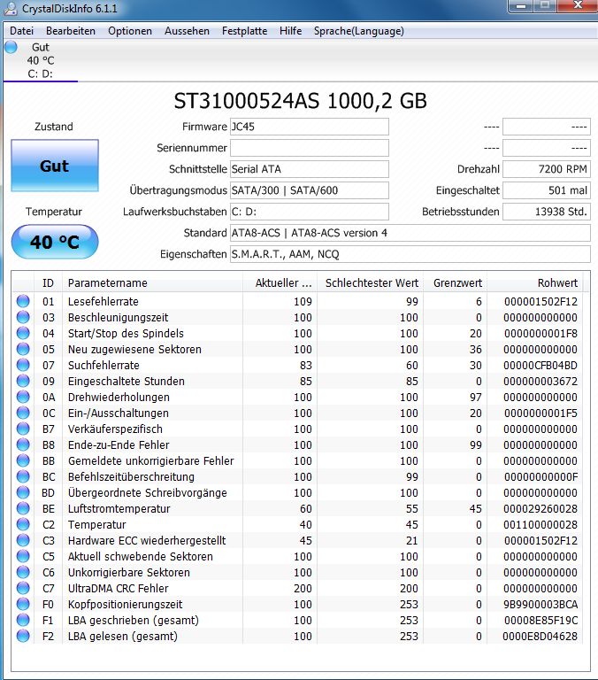Select the Suchfehlerrate parameter name

[x=103, y=365]
